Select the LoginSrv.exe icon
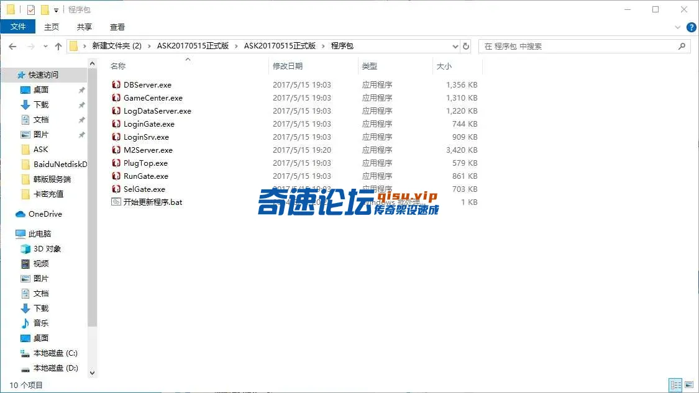Viewport: 699px width, 393px height. (116, 137)
